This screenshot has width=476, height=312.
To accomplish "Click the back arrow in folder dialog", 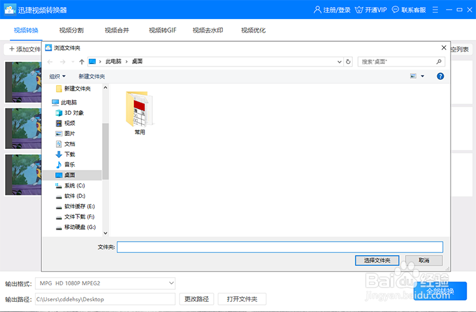I will [50, 62].
